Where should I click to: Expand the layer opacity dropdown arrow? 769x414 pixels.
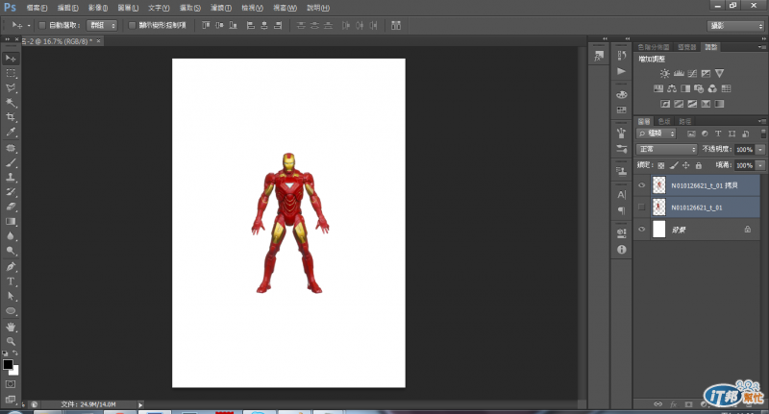pos(760,150)
